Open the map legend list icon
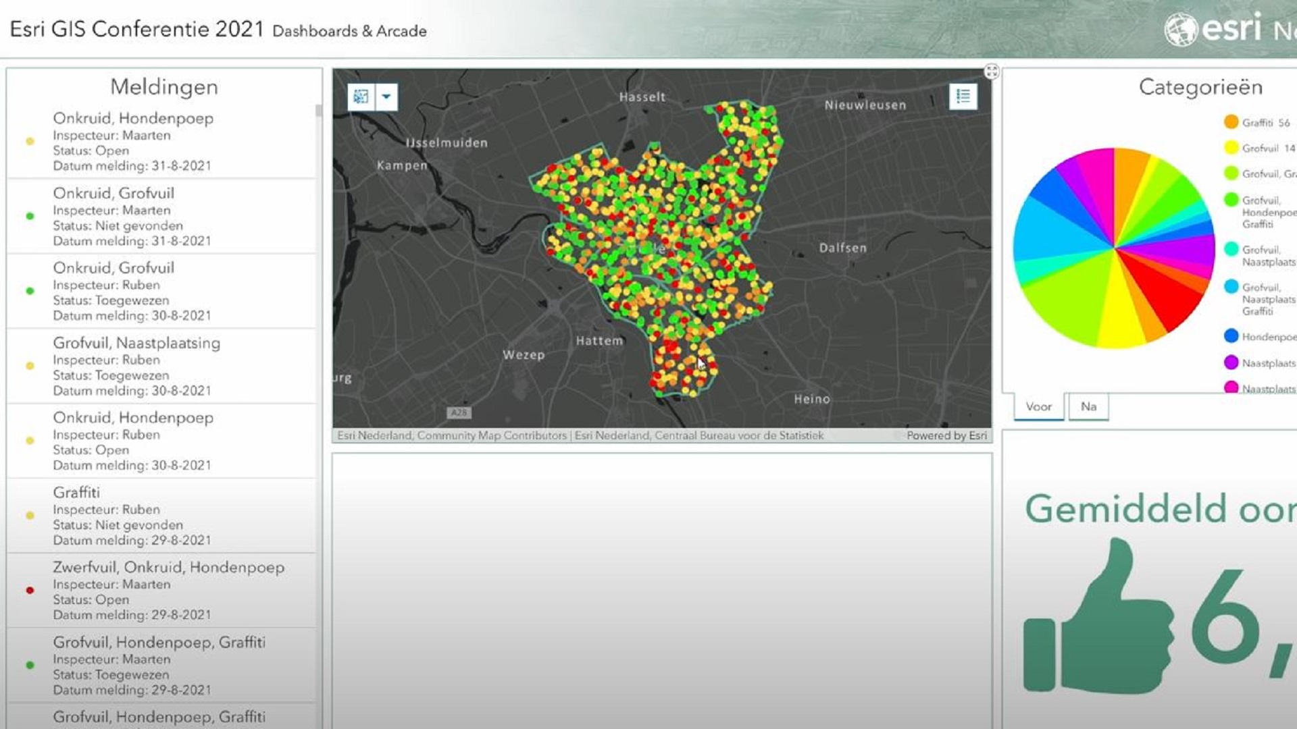 963,97
